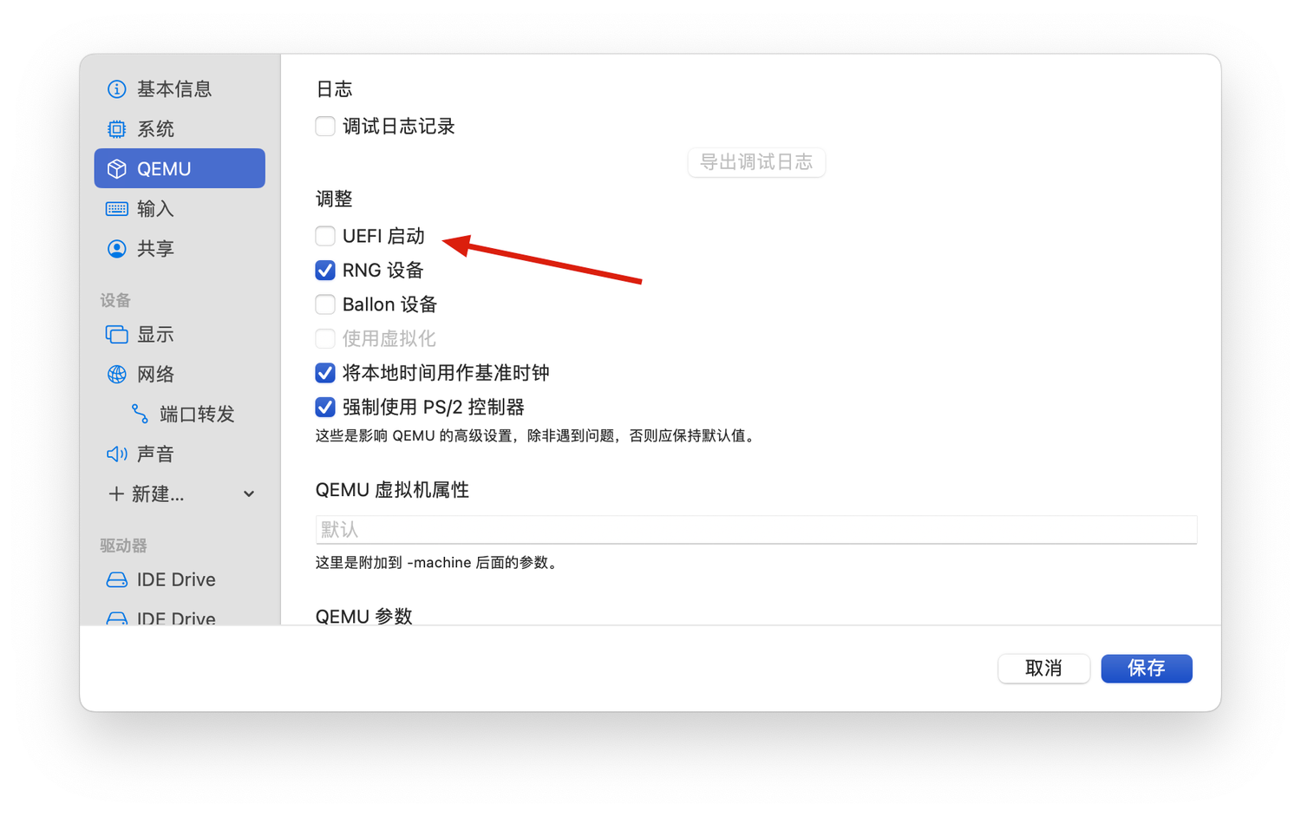Uncheck the RNG 设备 checkbox

pyautogui.click(x=325, y=271)
